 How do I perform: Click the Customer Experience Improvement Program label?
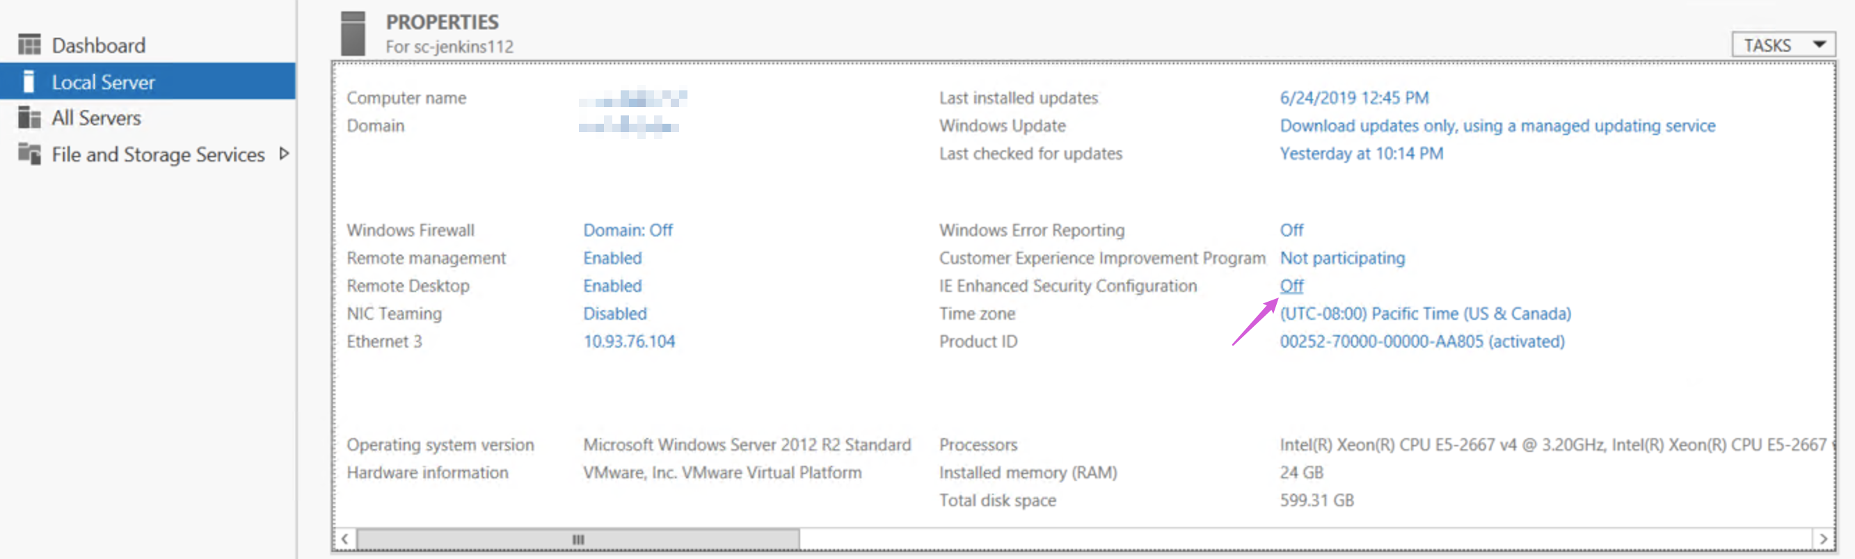pos(1101,257)
